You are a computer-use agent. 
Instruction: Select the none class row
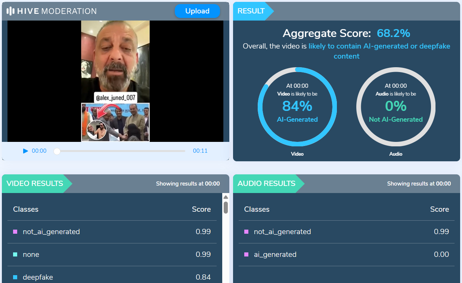(x=112, y=255)
